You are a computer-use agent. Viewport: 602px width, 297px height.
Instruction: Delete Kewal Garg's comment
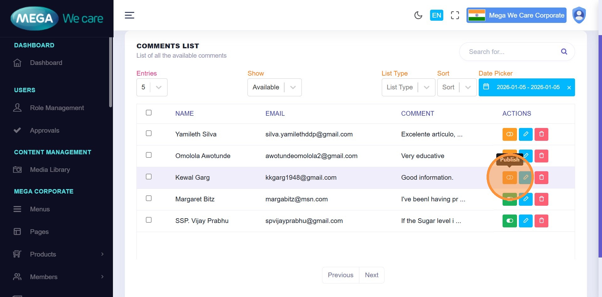click(541, 178)
